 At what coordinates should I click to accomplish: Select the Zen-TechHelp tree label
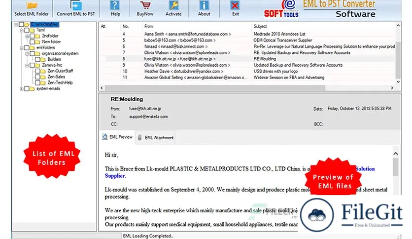click(x=60, y=82)
